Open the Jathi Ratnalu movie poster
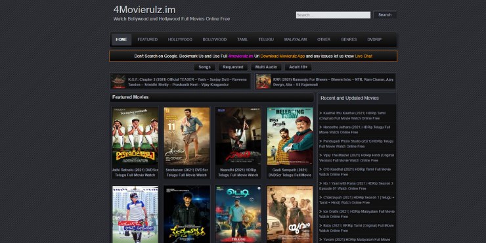The width and height of the screenshot is (486, 243). [135, 136]
